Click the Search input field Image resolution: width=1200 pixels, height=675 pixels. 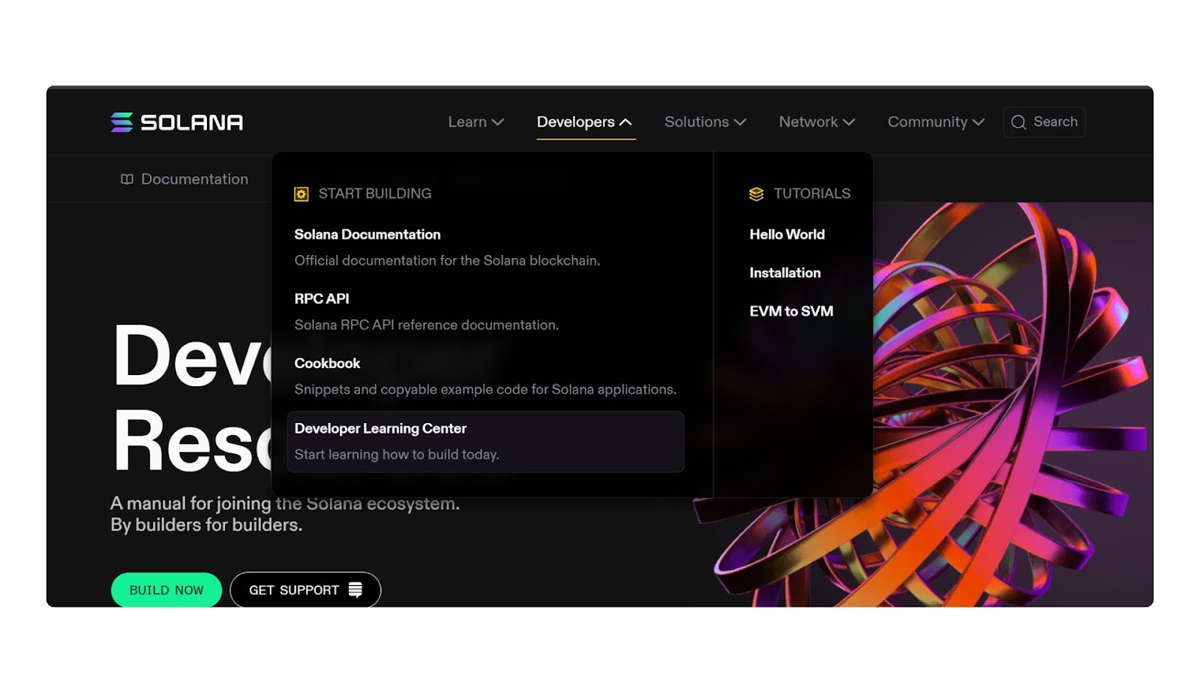point(1044,122)
